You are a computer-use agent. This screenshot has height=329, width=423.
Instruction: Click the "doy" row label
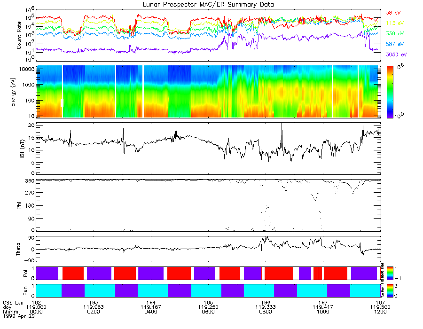(x=7, y=307)
